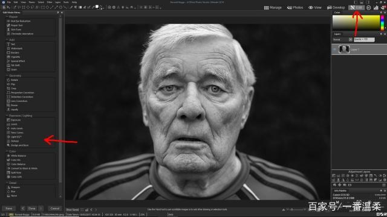Click the rainbow hue slider strip

tap(382, 23)
